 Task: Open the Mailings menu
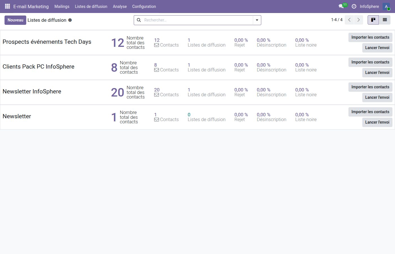coord(62,6)
